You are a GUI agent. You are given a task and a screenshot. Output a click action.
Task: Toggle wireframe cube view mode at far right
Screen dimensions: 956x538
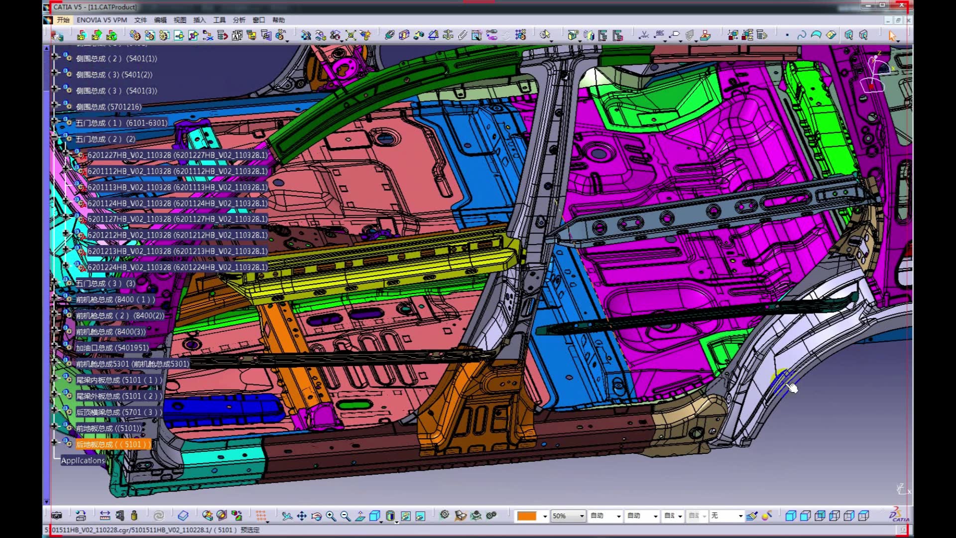coord(864,516)
